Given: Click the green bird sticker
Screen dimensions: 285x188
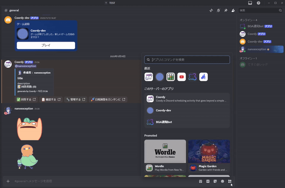Looking at the screenshot, I should click(x=28, y=157).
